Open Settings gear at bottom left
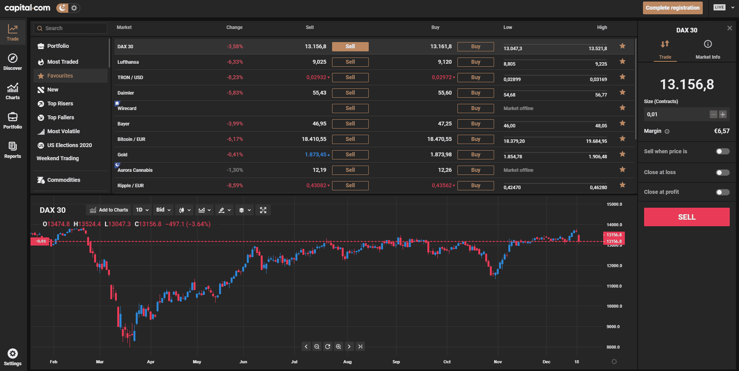The height and width of the screenshot is (371, 739). [13, 357]
